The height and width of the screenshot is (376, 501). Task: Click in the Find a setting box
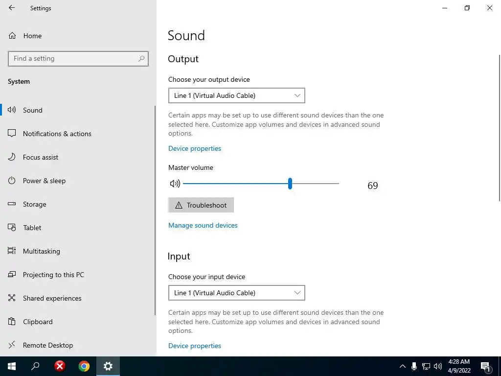(x=78, y=59)
